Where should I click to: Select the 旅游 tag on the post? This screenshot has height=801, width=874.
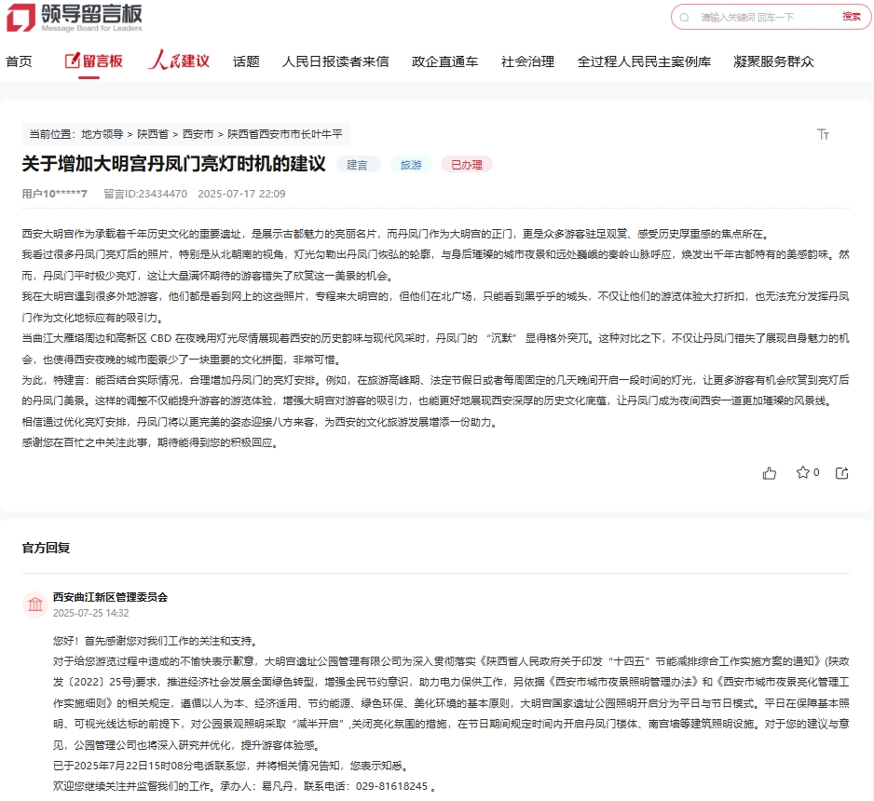point(411,164)
